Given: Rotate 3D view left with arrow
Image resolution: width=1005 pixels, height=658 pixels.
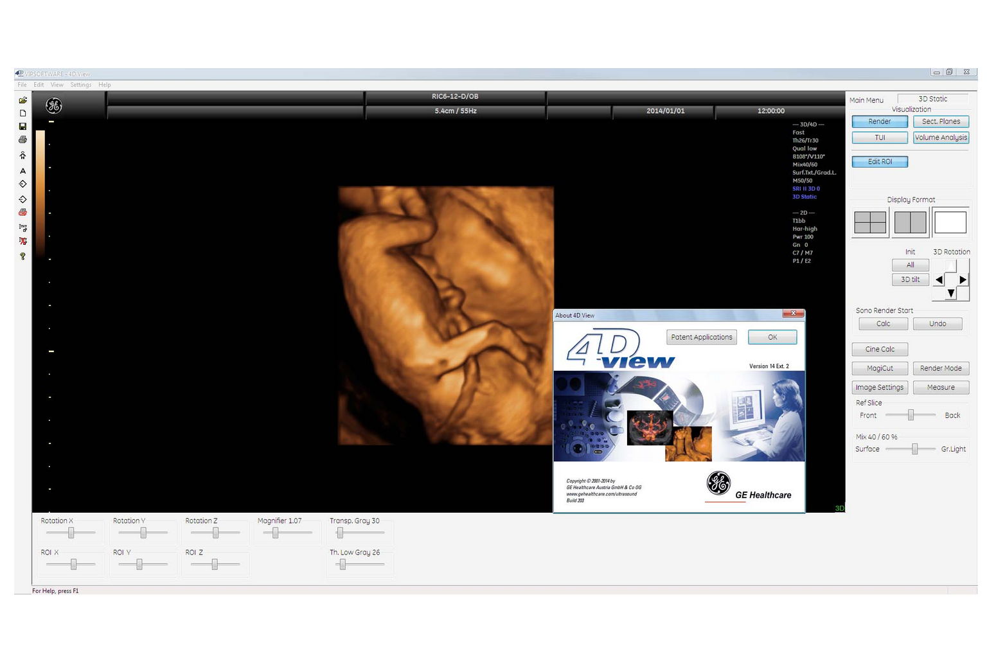Looking at the screenshot, I should click(939, 280).
